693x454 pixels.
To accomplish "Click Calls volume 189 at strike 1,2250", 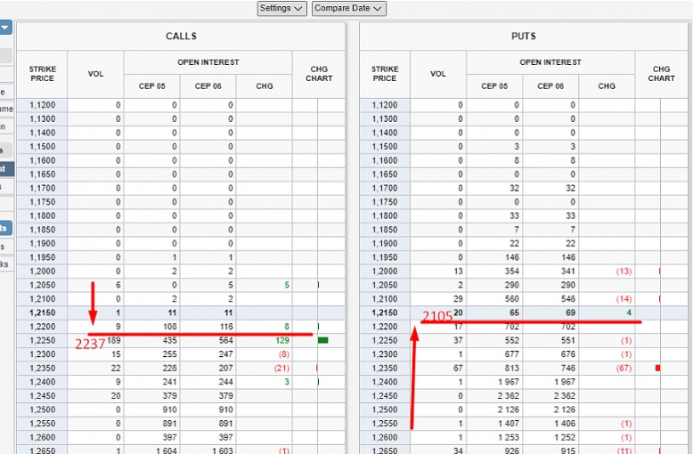I will click(112, 341).
